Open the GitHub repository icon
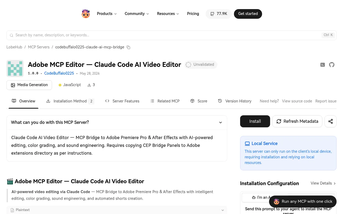 click(332, 65)
